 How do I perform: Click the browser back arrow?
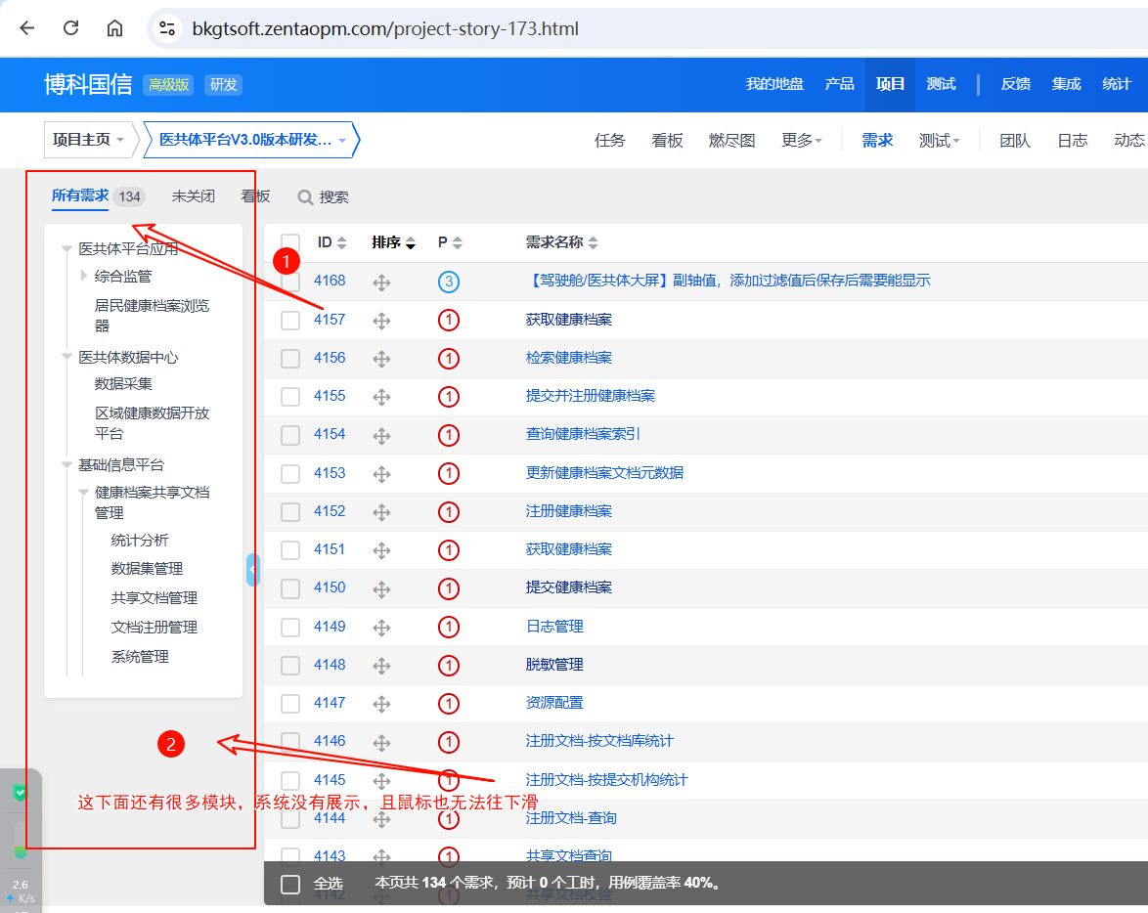pyautogui.click(x=27, y=28)
